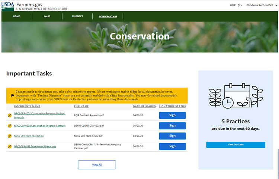Expand the HELP dropdown arrow

click(242, 5)
